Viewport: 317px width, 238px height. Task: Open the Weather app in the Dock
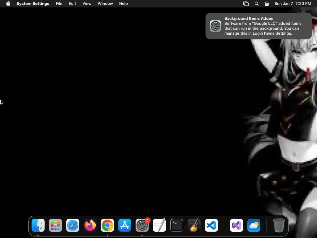(x=254, y=225)
